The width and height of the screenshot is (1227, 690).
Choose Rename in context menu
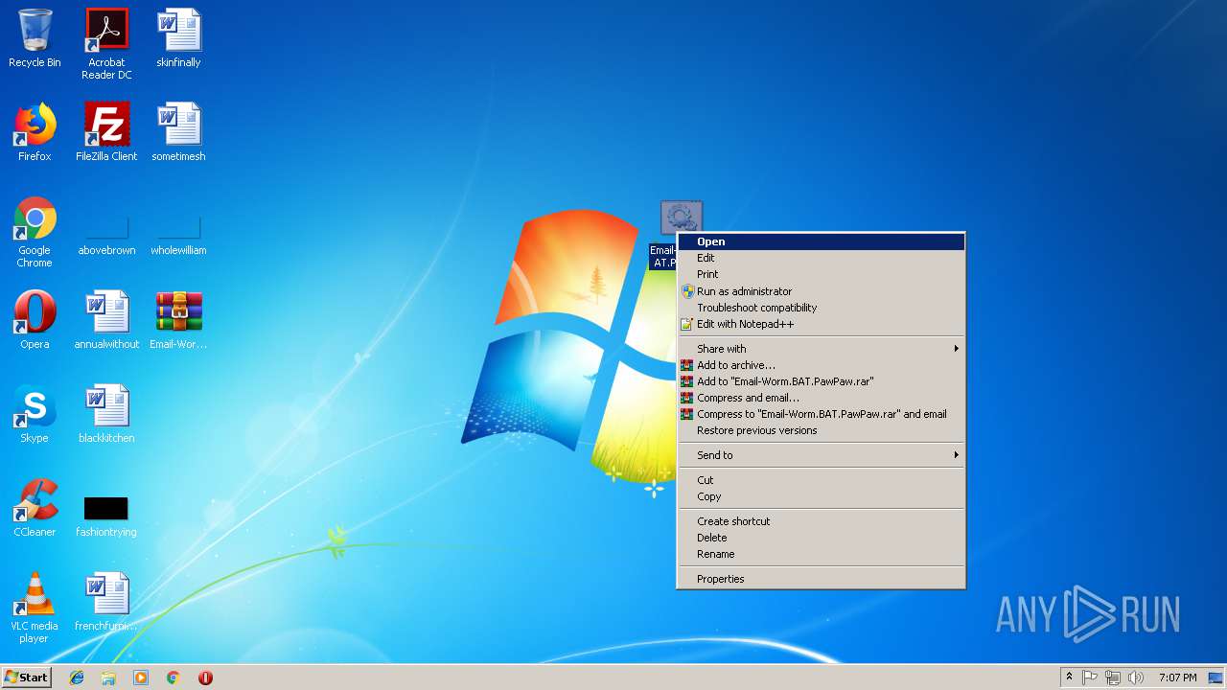click(822, 554)
